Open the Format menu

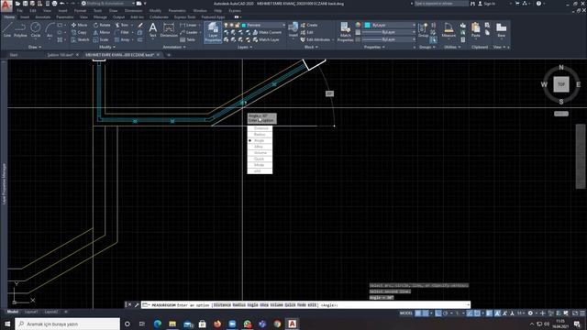80,10
